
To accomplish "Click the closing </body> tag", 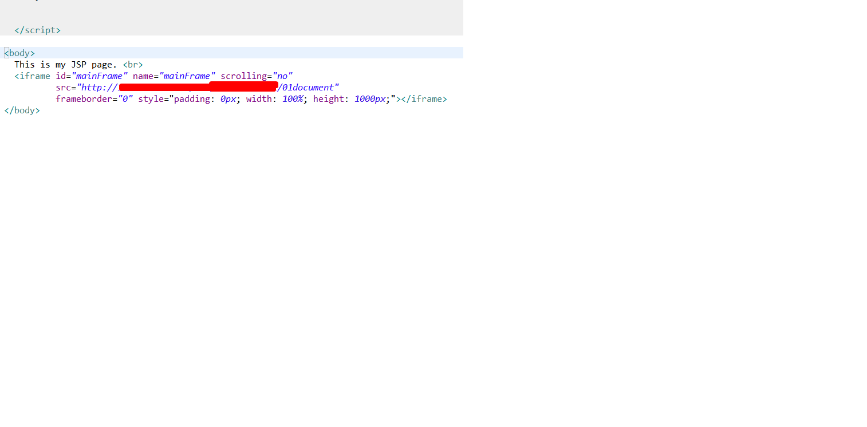I will (22, 110).
